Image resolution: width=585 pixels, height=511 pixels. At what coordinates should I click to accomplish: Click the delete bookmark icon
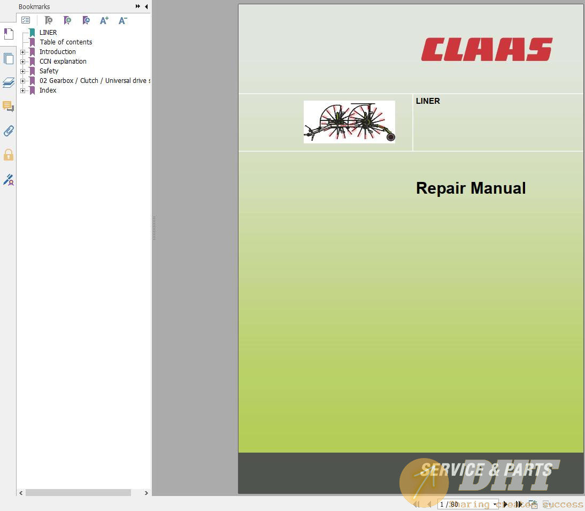[49, 20]
